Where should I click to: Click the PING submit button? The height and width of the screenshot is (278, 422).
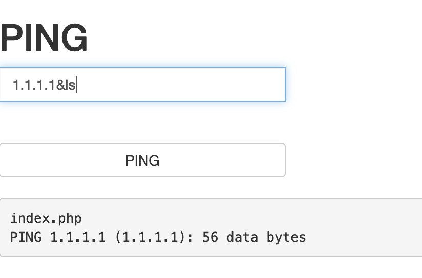[x=142, y=160]
